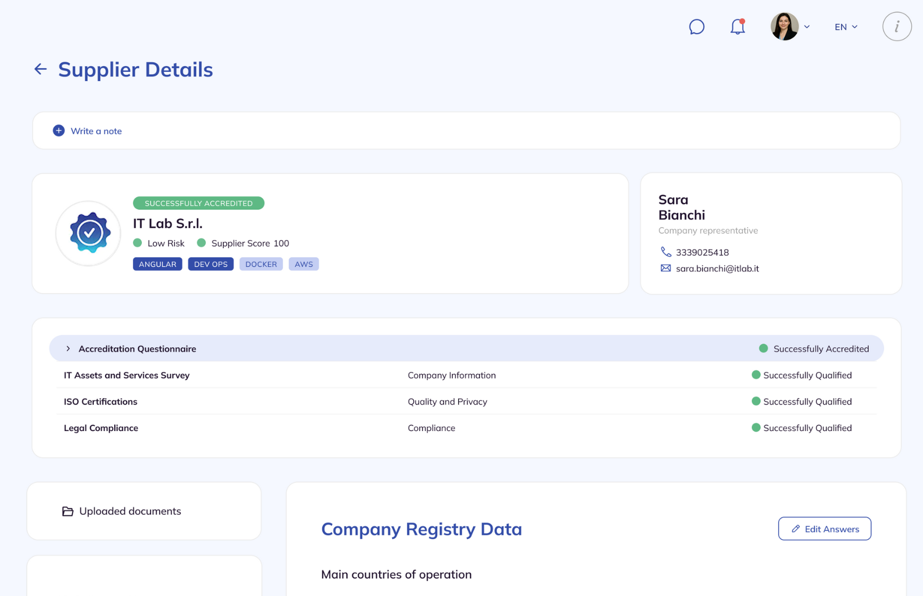Open the notifications bell
Screen dimensions: 923x596
(737, 27)
